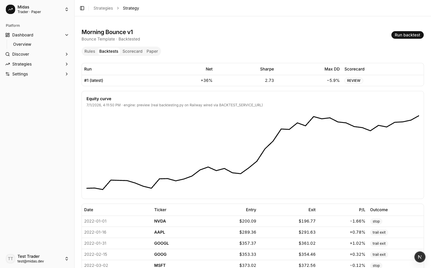
Task: Click the Morning Bounce v1 heading
Action: click(x=107, y=32)
